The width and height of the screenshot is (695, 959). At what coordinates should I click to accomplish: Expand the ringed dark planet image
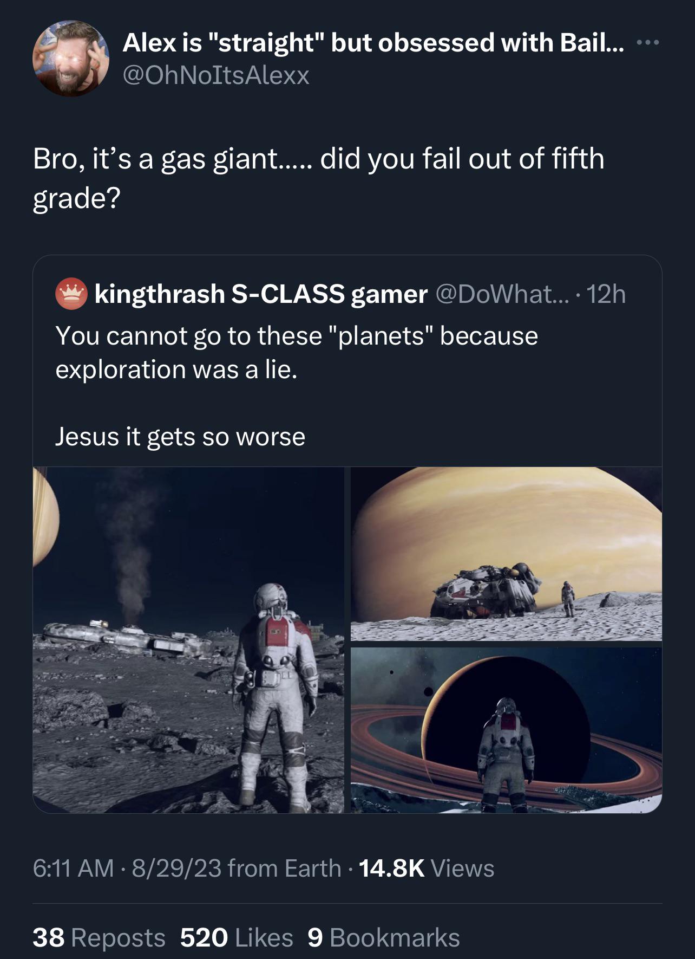click(x=506, y=730)
